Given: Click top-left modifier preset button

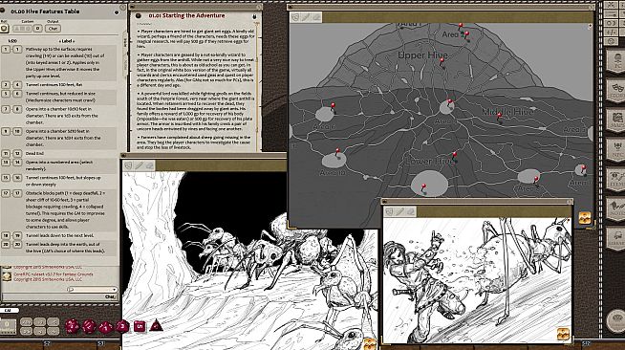Looking at the screenshot, I should (x=27, y=321).
